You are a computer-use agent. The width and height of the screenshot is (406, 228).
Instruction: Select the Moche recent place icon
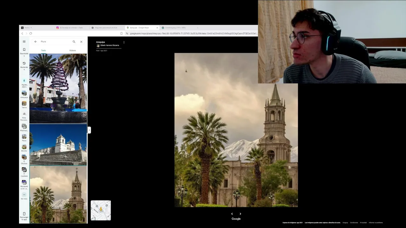pyautogui.click(x=24, y=147)
